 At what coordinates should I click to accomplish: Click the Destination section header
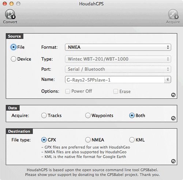[19, 131]
